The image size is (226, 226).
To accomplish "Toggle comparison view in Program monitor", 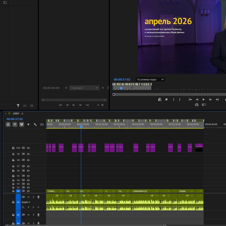I will [204, 105].
